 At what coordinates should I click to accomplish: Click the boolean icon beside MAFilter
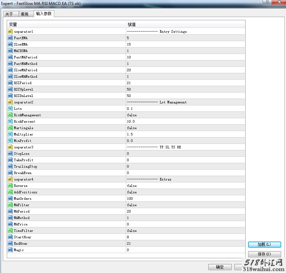coord(10,205)
